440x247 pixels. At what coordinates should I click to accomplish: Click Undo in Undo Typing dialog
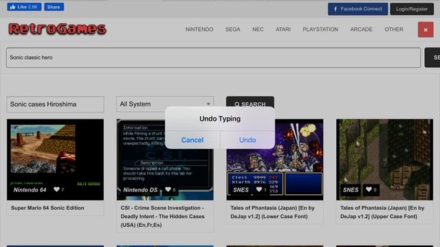click(x=247, y=140)
